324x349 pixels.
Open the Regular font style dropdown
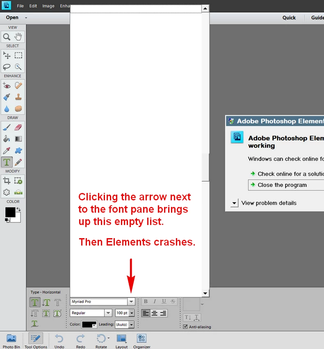click(x=108, y=313)
